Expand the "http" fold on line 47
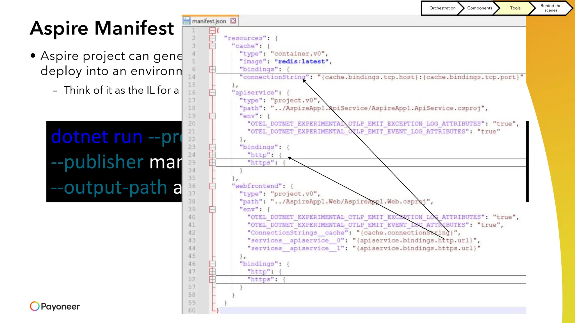575x323 pixels. point(212,271)
